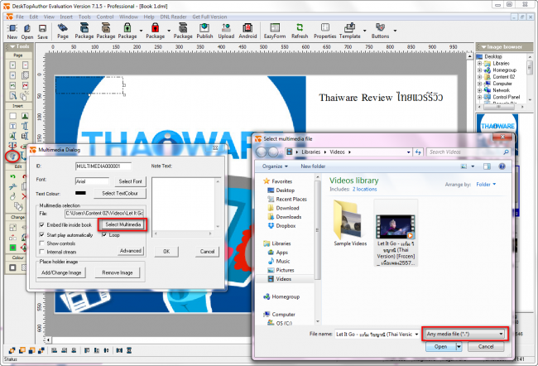Open the Sample Videos folder
The height and width of the screenshot is (366, 538).
350,224
